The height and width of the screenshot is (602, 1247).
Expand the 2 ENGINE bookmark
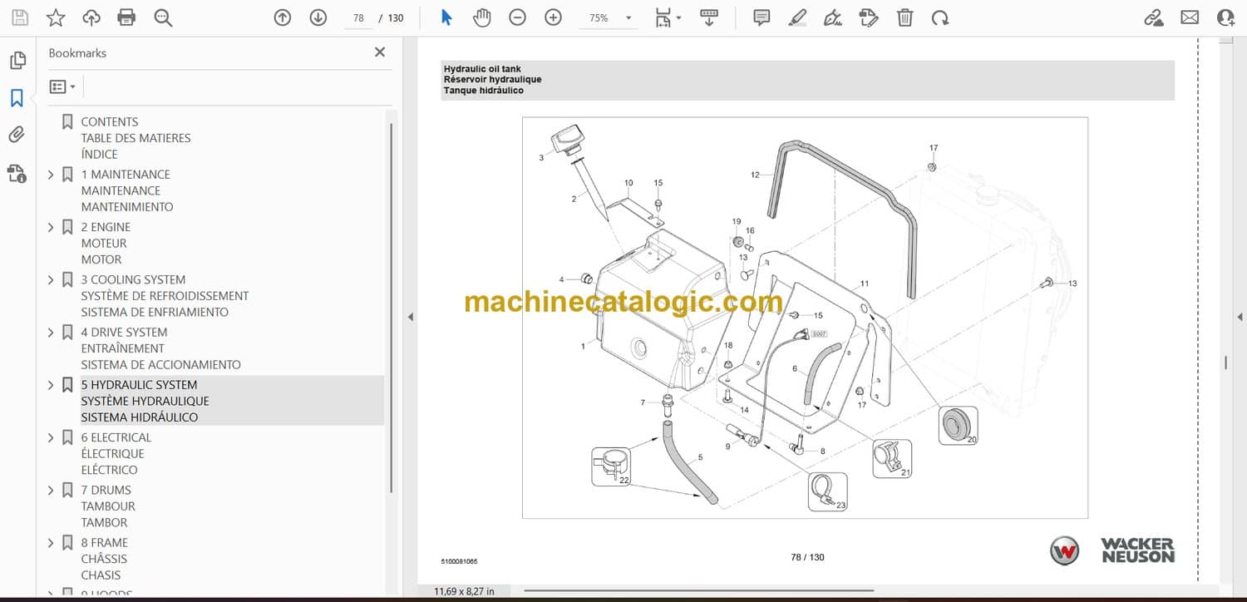point(51,227)
